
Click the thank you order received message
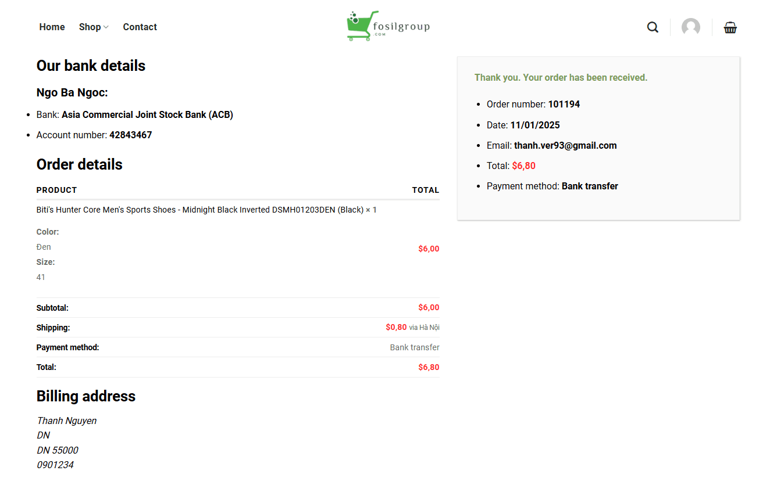click(x=561, y=78)
